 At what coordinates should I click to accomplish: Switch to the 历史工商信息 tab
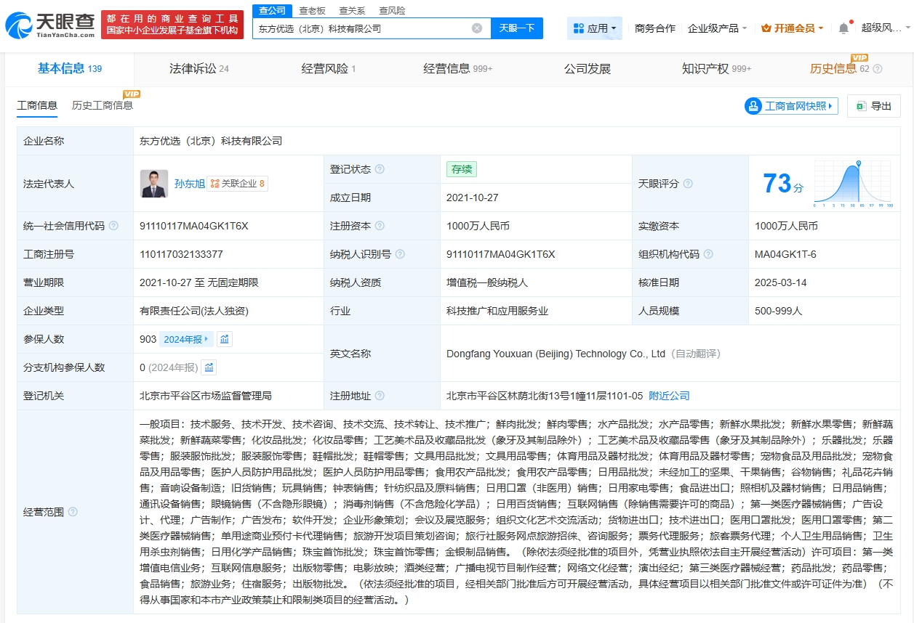coord(104,105)
